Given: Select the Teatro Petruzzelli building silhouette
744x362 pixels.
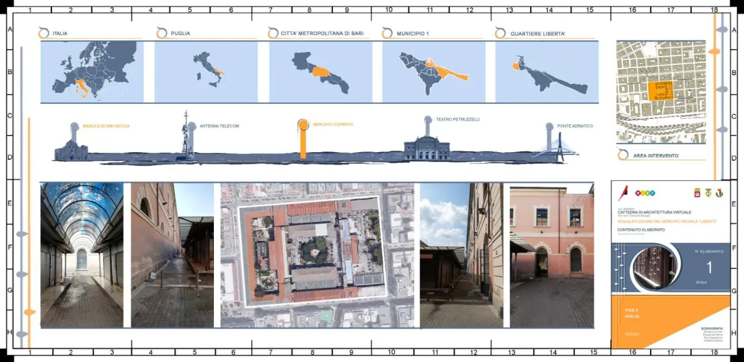Looking at the screenshot, I should 427,147.
